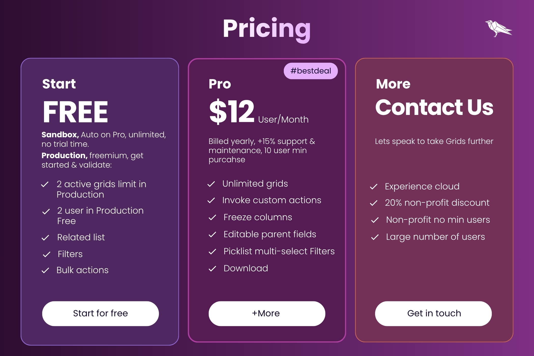Screen dimensions: 534x356
Task: Click the FREE price heading
Action: pyautogui.click(x=75, y=112)
